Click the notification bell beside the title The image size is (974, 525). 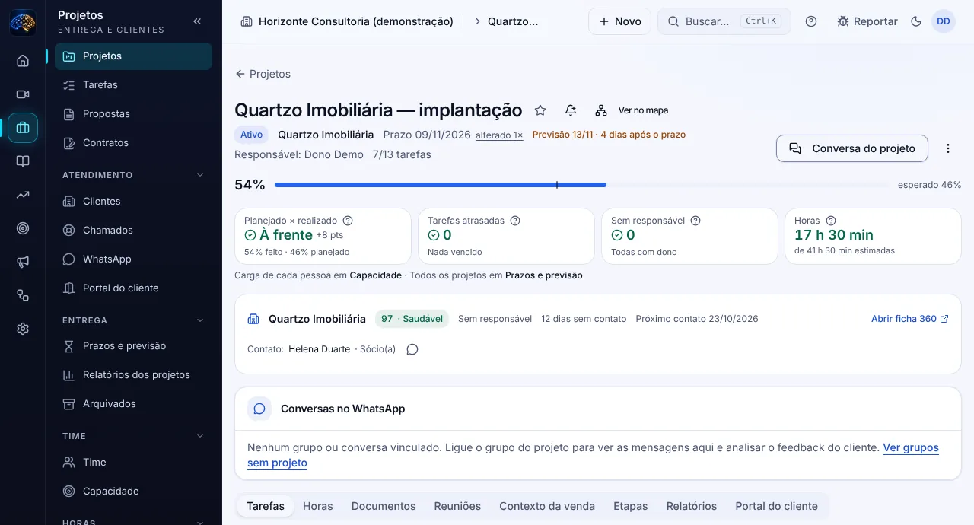point(571,110)
